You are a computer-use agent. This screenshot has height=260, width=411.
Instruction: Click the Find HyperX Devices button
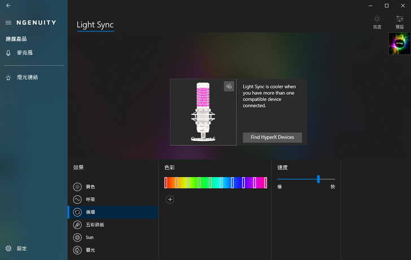click(272, 138)
